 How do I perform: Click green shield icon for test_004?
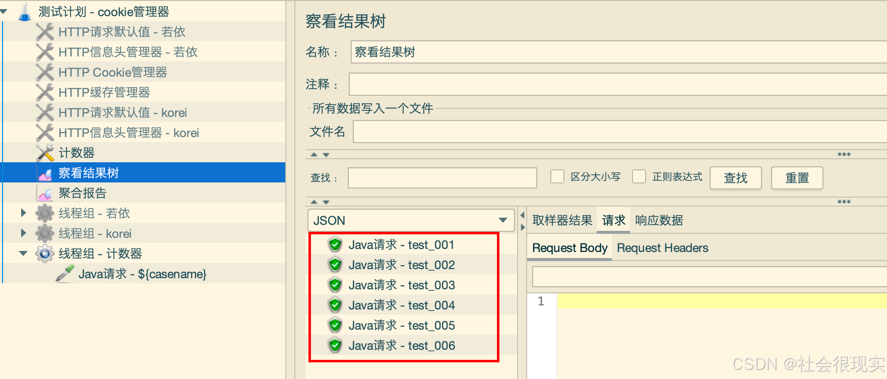(x=335, y=305)
